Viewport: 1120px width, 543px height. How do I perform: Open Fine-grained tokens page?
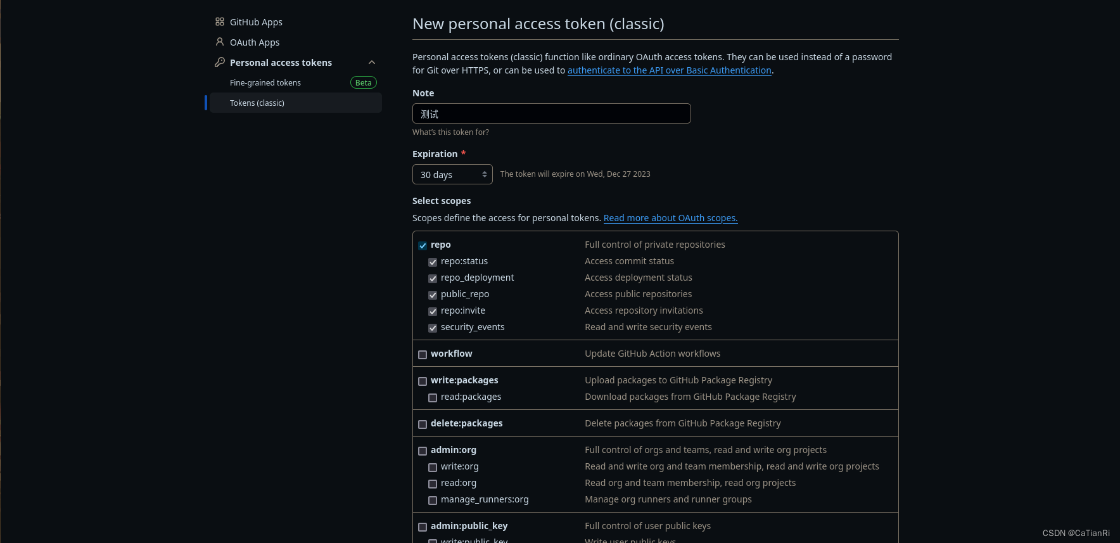click(265, 83)
